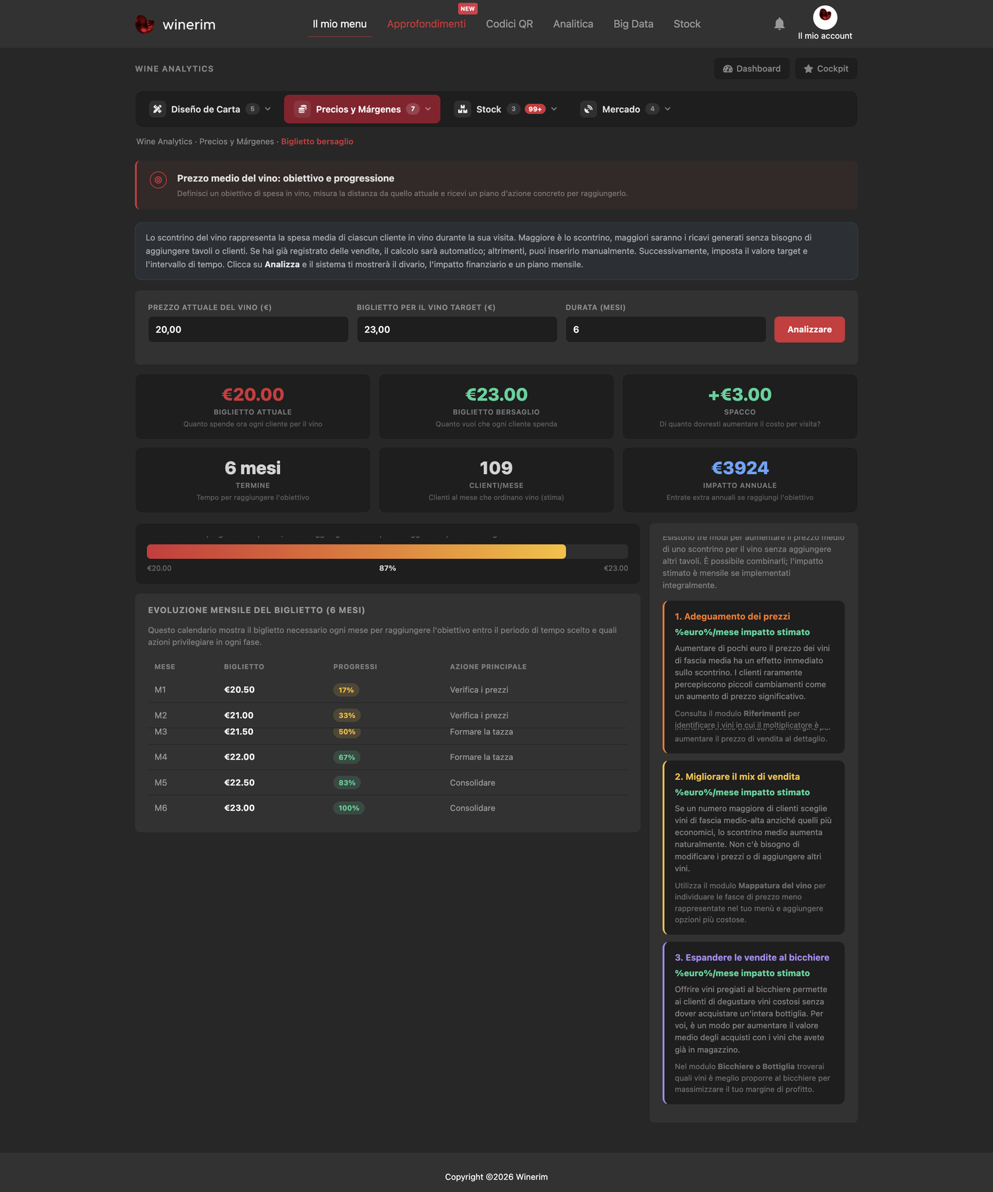Click the 17% progress badge in M1
This screenshot has width=993, height=1192.
click(x=346, y=690)
